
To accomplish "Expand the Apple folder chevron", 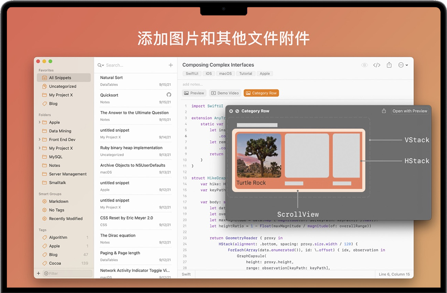I will coord(40,122).
